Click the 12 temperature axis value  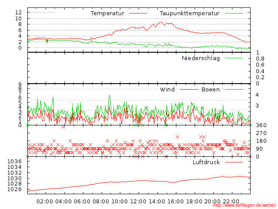[x=18, y=13]
